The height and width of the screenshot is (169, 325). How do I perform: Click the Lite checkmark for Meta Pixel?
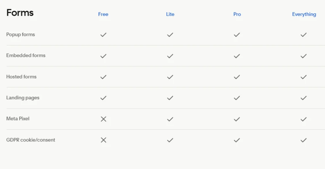pos(170,119)
